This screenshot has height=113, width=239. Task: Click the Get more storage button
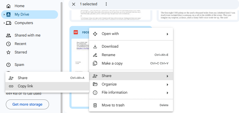click(27, 104)
